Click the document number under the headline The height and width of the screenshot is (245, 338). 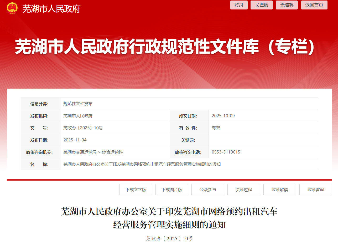[x=169, y=239]
